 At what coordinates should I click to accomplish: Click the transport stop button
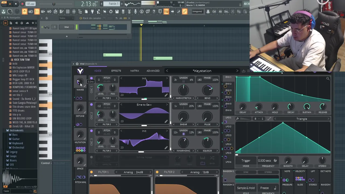pyautogui.click(x=16, y=4)
